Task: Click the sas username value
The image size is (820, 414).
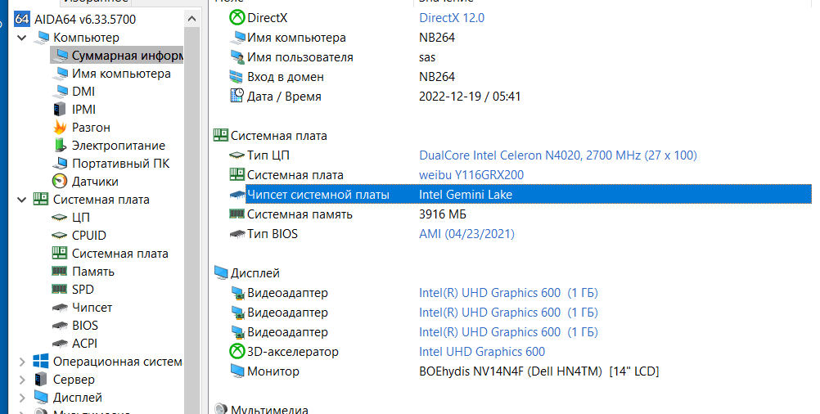Action: coord(427,57)
